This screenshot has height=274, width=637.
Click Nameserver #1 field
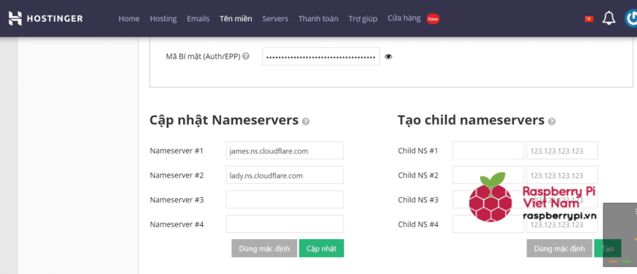click(285, 151)
